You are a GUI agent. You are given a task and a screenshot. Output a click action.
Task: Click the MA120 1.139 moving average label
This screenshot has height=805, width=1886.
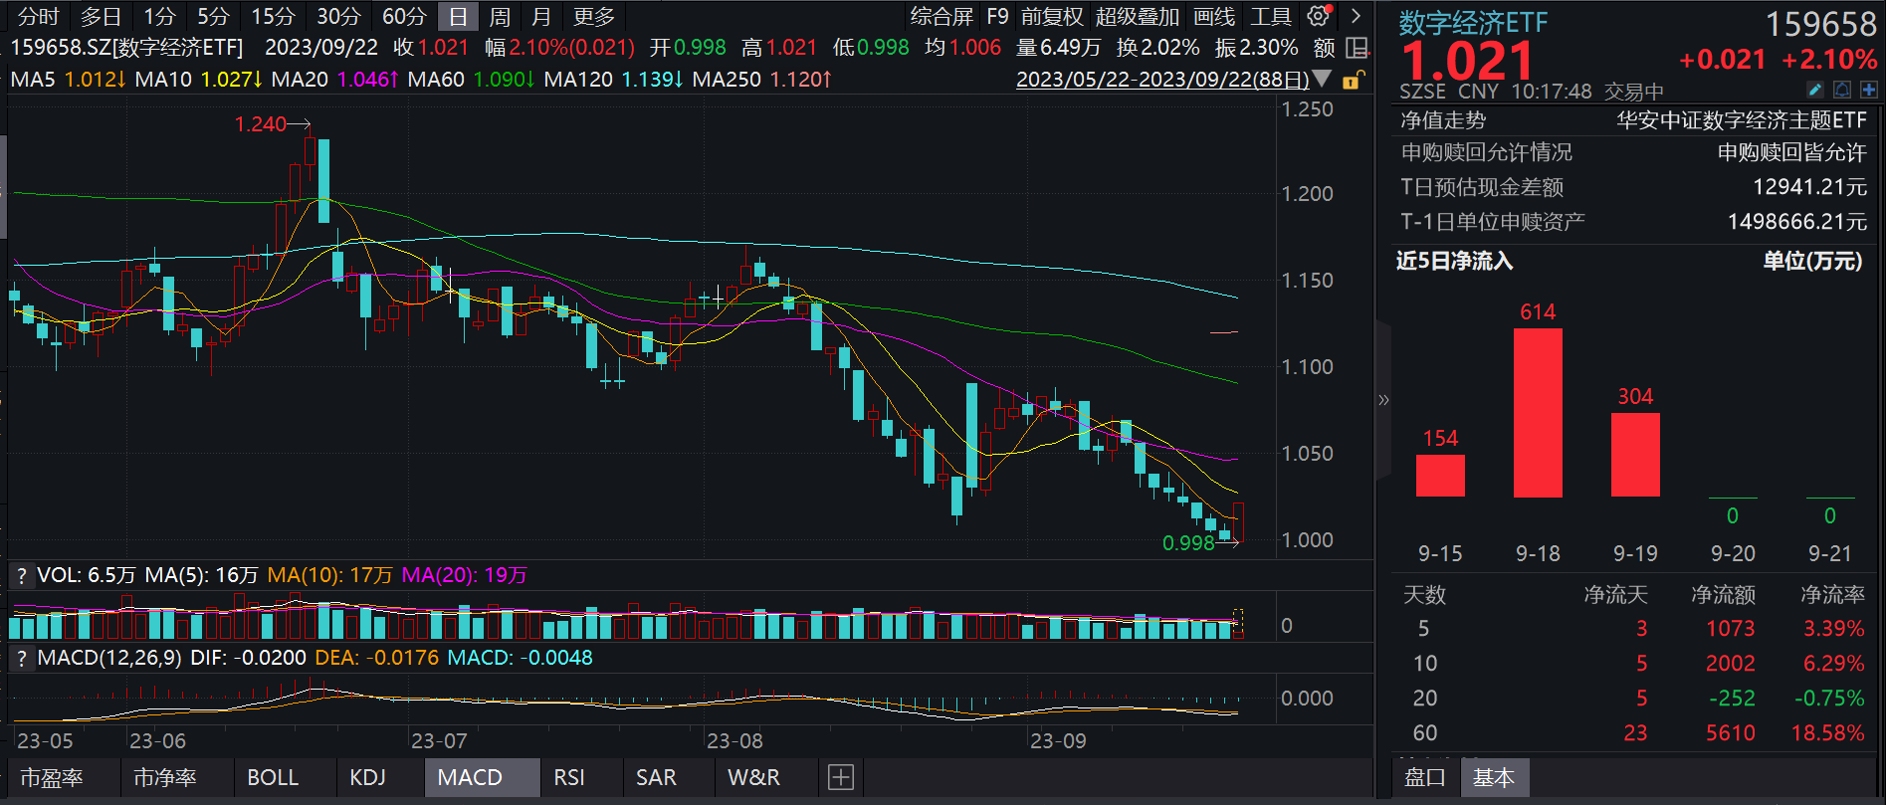click(613, 79)
